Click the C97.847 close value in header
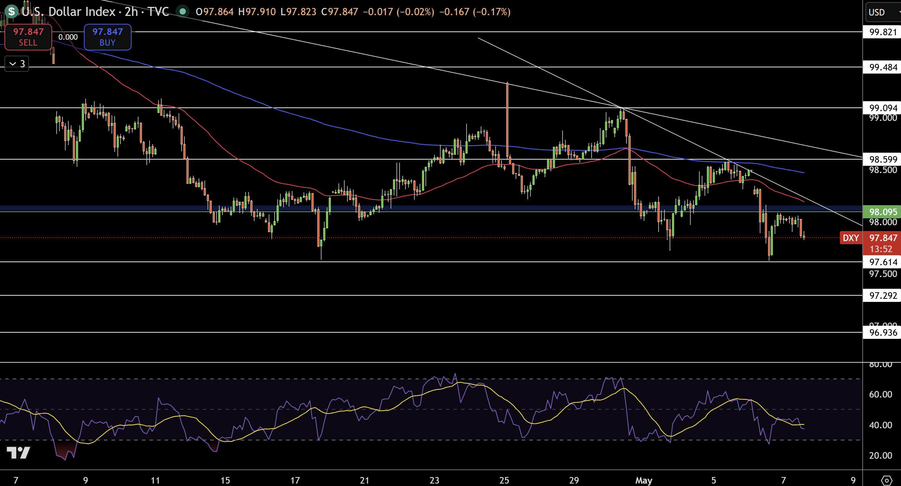 [339, 12]
